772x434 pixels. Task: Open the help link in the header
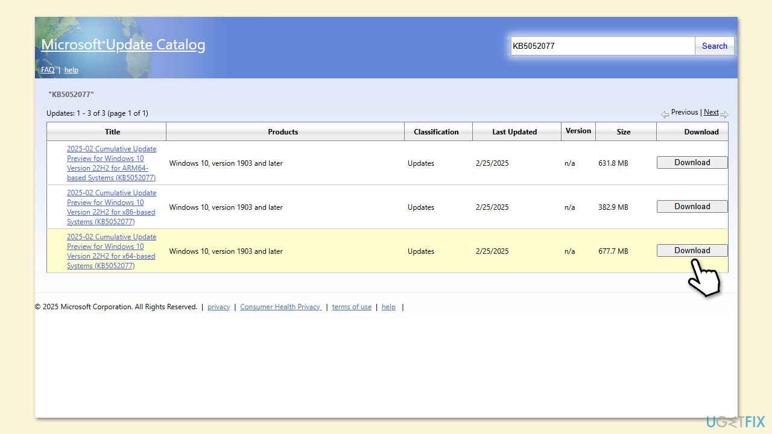tap(71, 70)
